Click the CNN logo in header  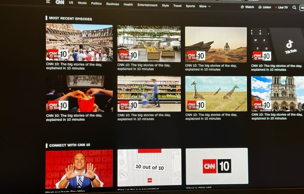click(60, 2)
